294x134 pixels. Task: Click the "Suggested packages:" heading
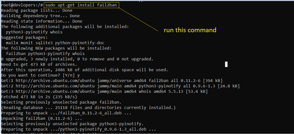pyautogui.click(x=23, y=38)
